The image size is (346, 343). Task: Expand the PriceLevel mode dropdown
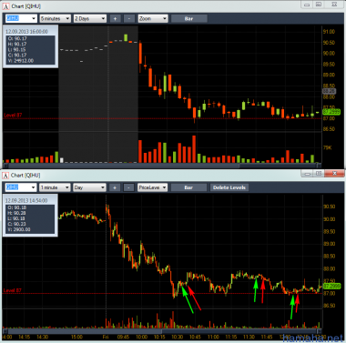click(152, 187)
